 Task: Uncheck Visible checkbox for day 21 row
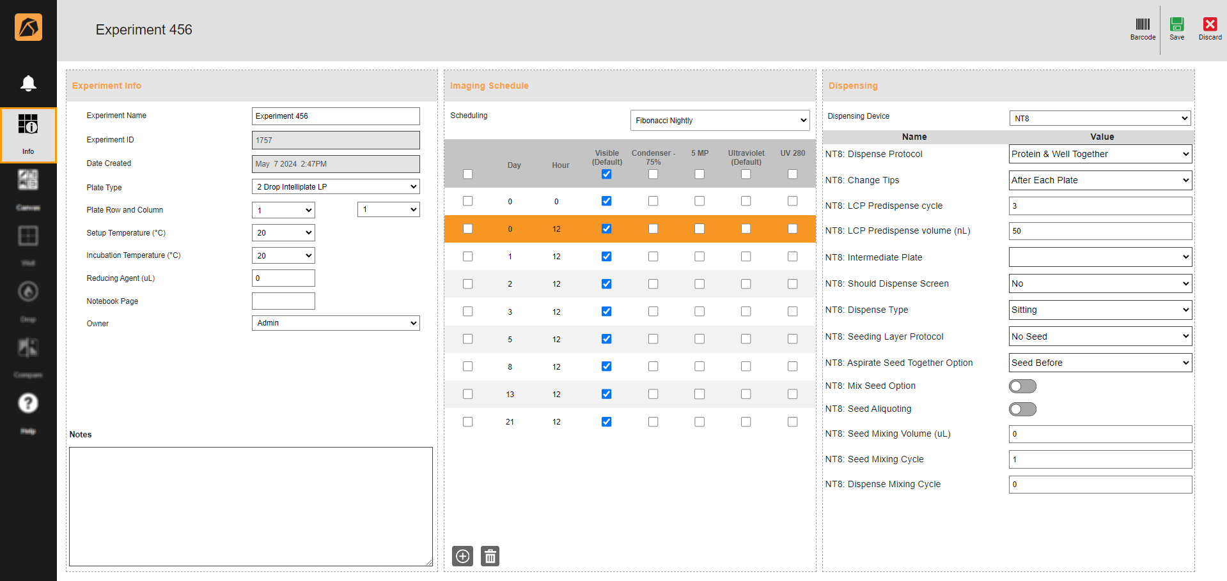click(x=606, y=422)
